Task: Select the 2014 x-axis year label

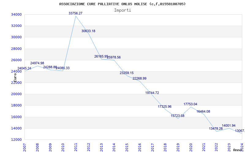Action: [114, 147]
